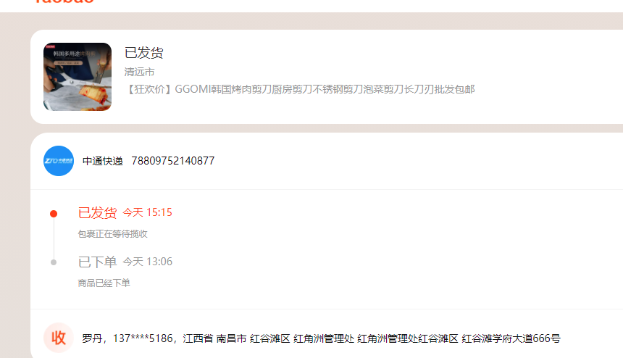The width and height of the screenshot is (623, 358).
Task: Click the gray 已下单 timeline dot
Action: 54,262
